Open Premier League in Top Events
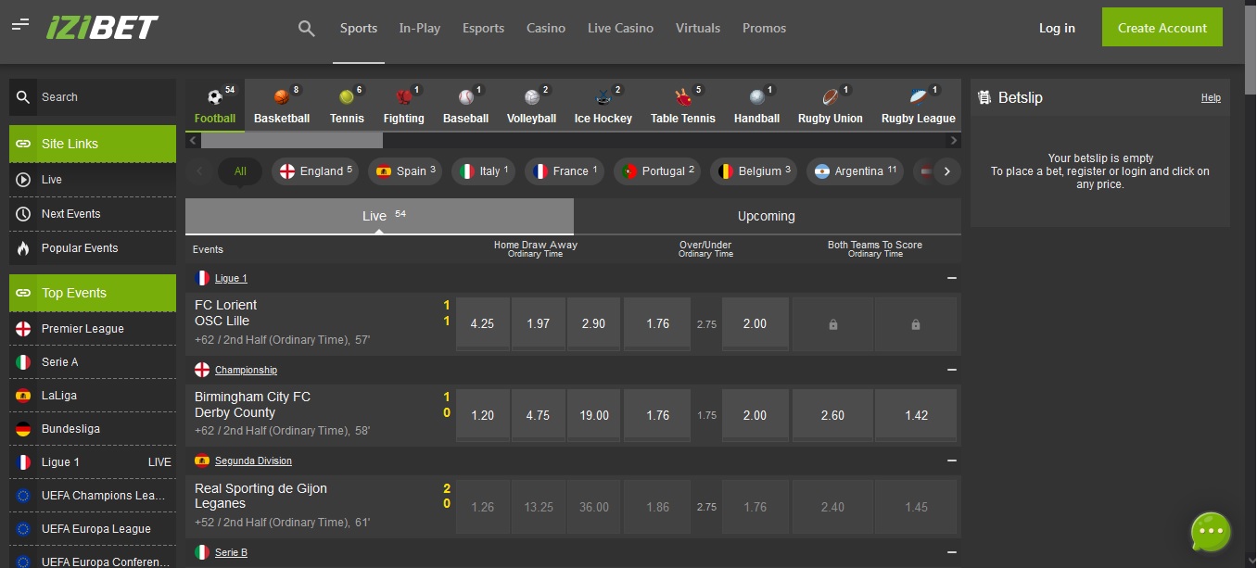The height and width of the screenshot is (568, 1257). [x=93, y=329]
